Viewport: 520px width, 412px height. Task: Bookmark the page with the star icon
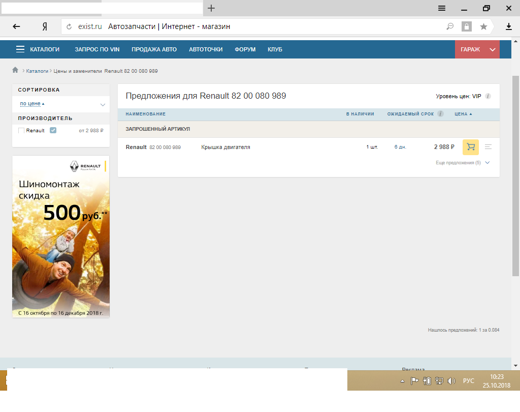(483, 26)
